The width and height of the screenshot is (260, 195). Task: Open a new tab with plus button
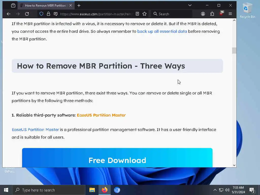tap(79, 6)
